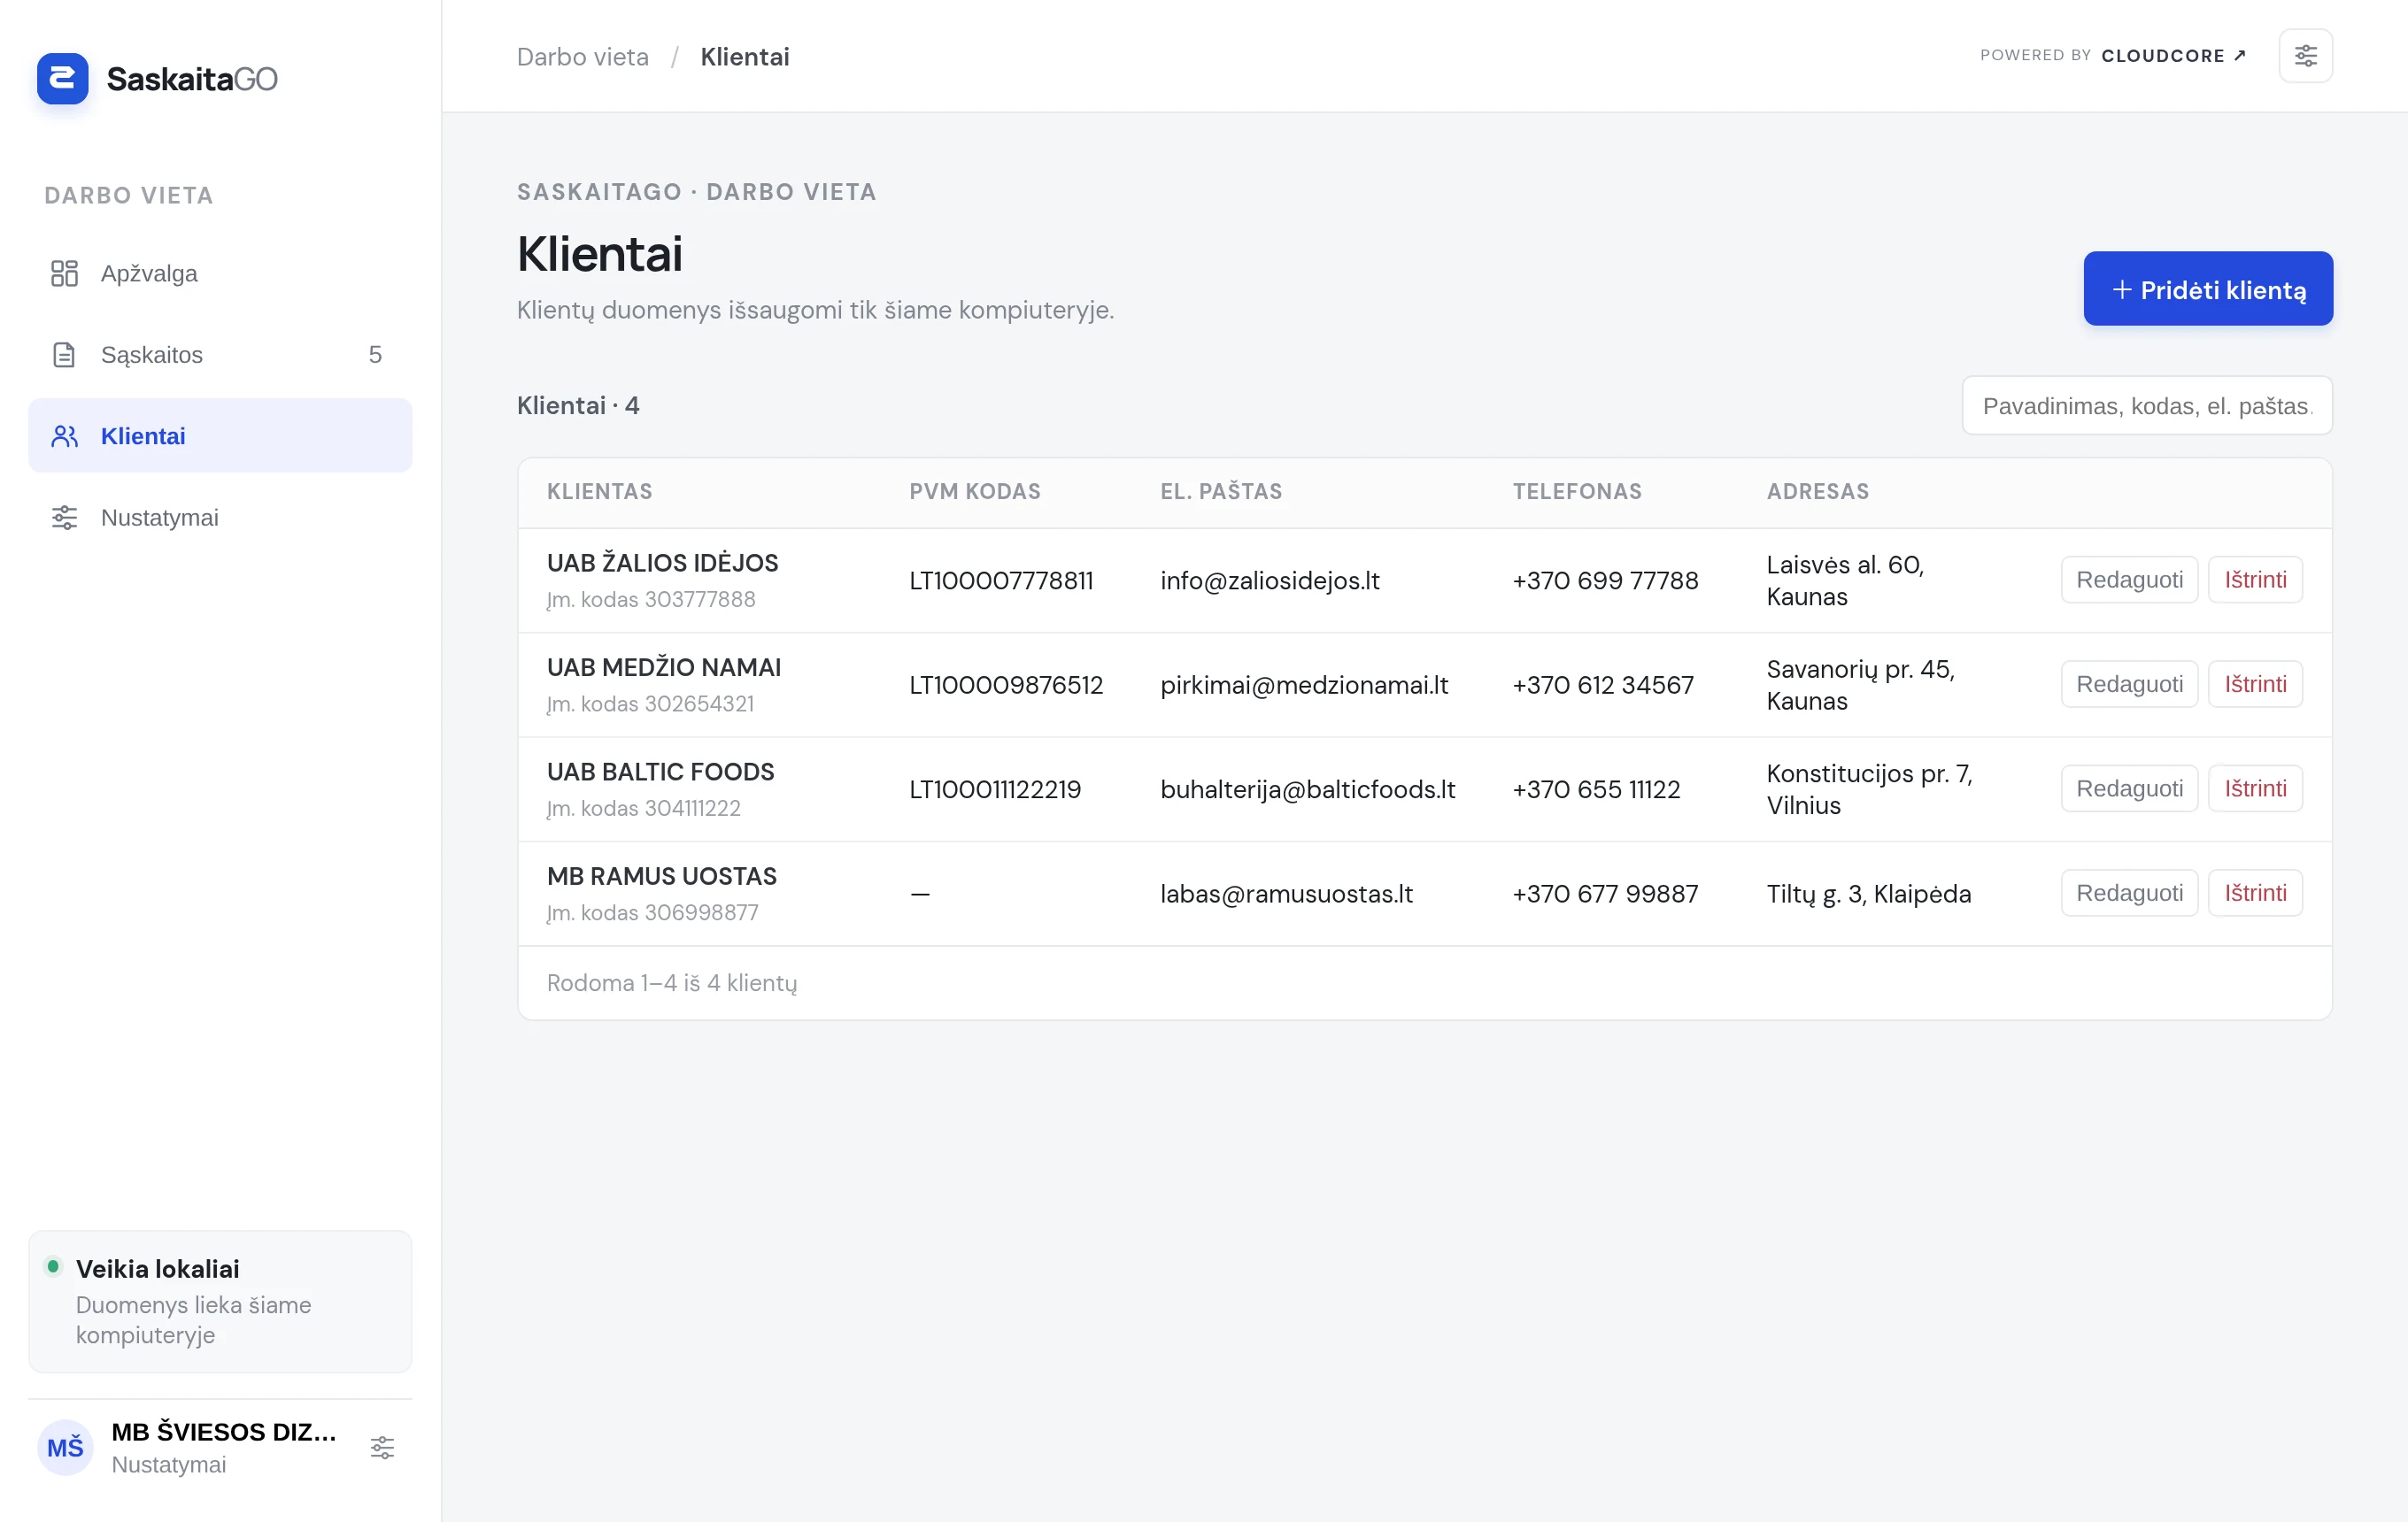Click the Nustatymai sliders icon in sidebar
This screenshot has height=1522, width=2408.
pos(64,518)
